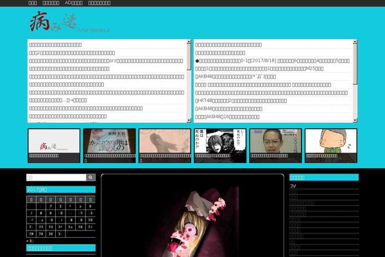
Task: Select date 30 in the calendar
Action: click(x=51, y=234)
